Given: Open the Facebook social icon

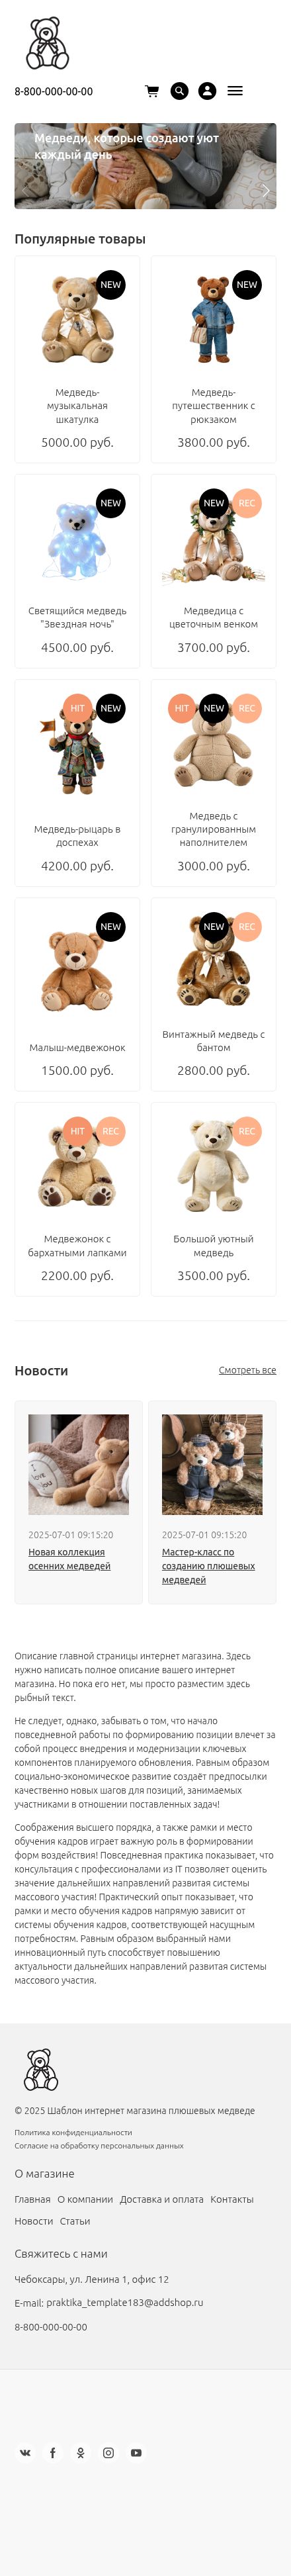Looking at the screenshot, I should (x=53, y=2452).
